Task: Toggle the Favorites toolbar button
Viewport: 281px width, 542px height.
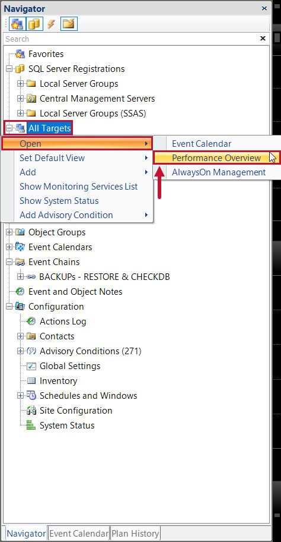Action: (17, 24)
